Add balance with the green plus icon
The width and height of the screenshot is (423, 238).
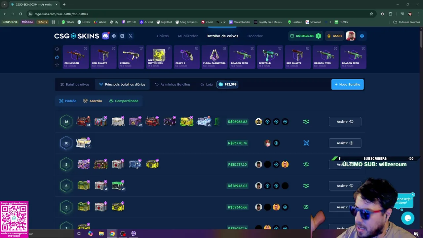point(318,36)
